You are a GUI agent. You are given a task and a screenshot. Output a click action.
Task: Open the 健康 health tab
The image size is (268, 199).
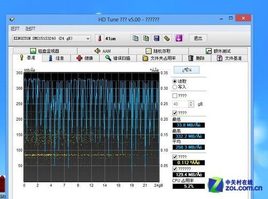[85, 58]
